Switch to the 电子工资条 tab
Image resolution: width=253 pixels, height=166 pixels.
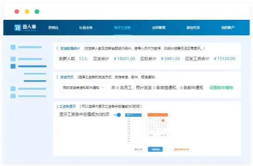pyautogui.click(x=123, y=28)
